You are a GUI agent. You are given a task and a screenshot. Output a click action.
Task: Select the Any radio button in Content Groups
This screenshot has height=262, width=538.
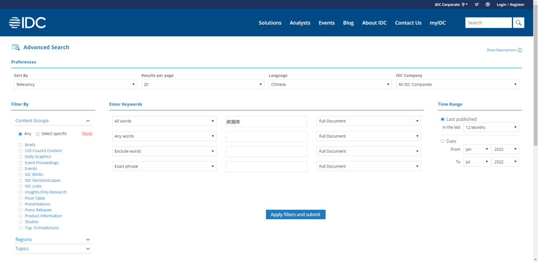[20, 134]
